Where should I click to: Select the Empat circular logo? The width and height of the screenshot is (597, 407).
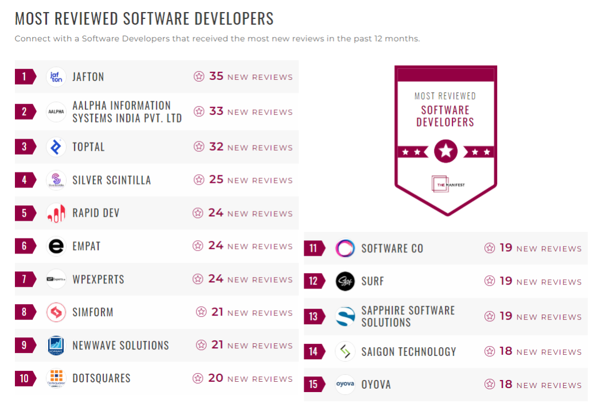pos(56,245)
